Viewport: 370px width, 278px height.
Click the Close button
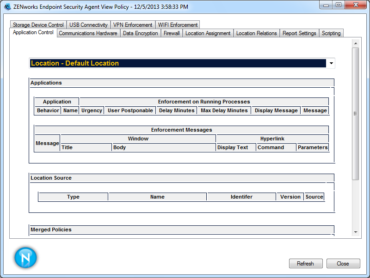(343, 263)
